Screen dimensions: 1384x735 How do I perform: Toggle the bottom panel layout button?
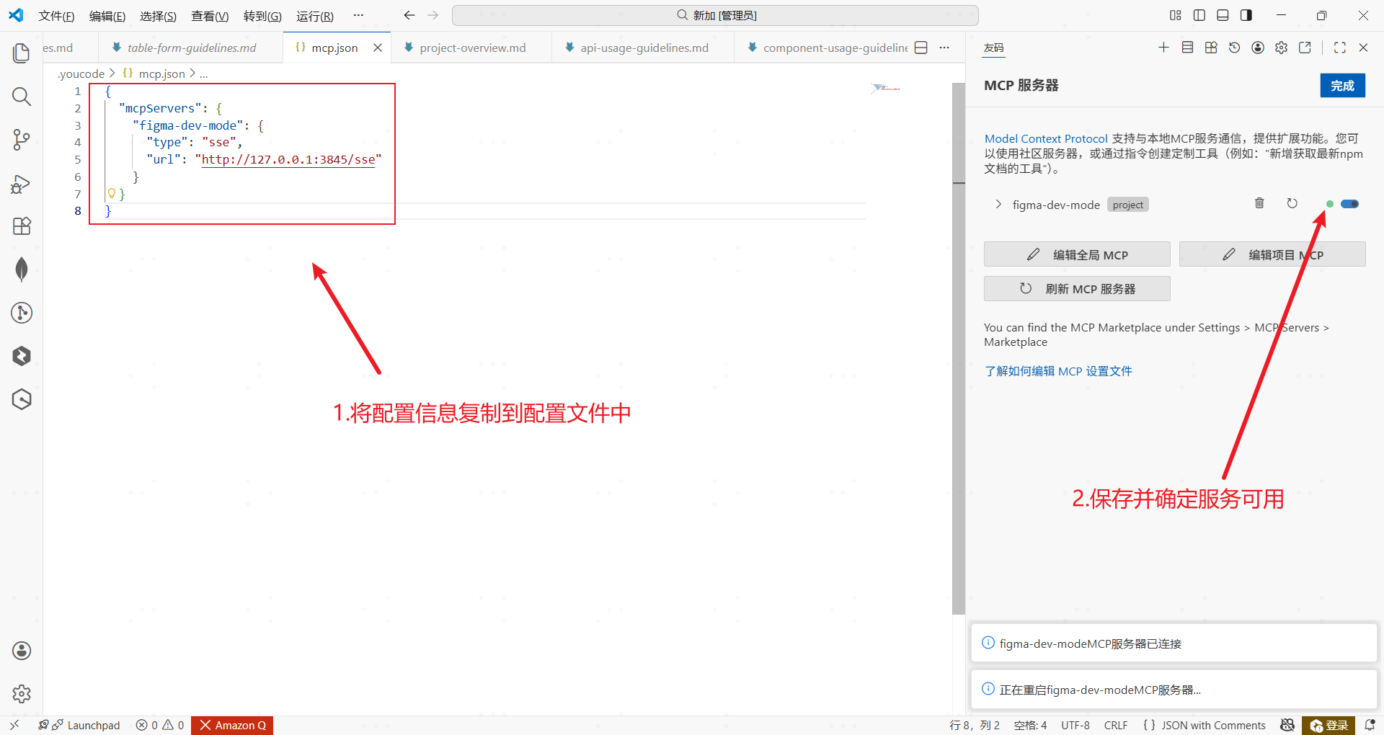coord(1223,15)
